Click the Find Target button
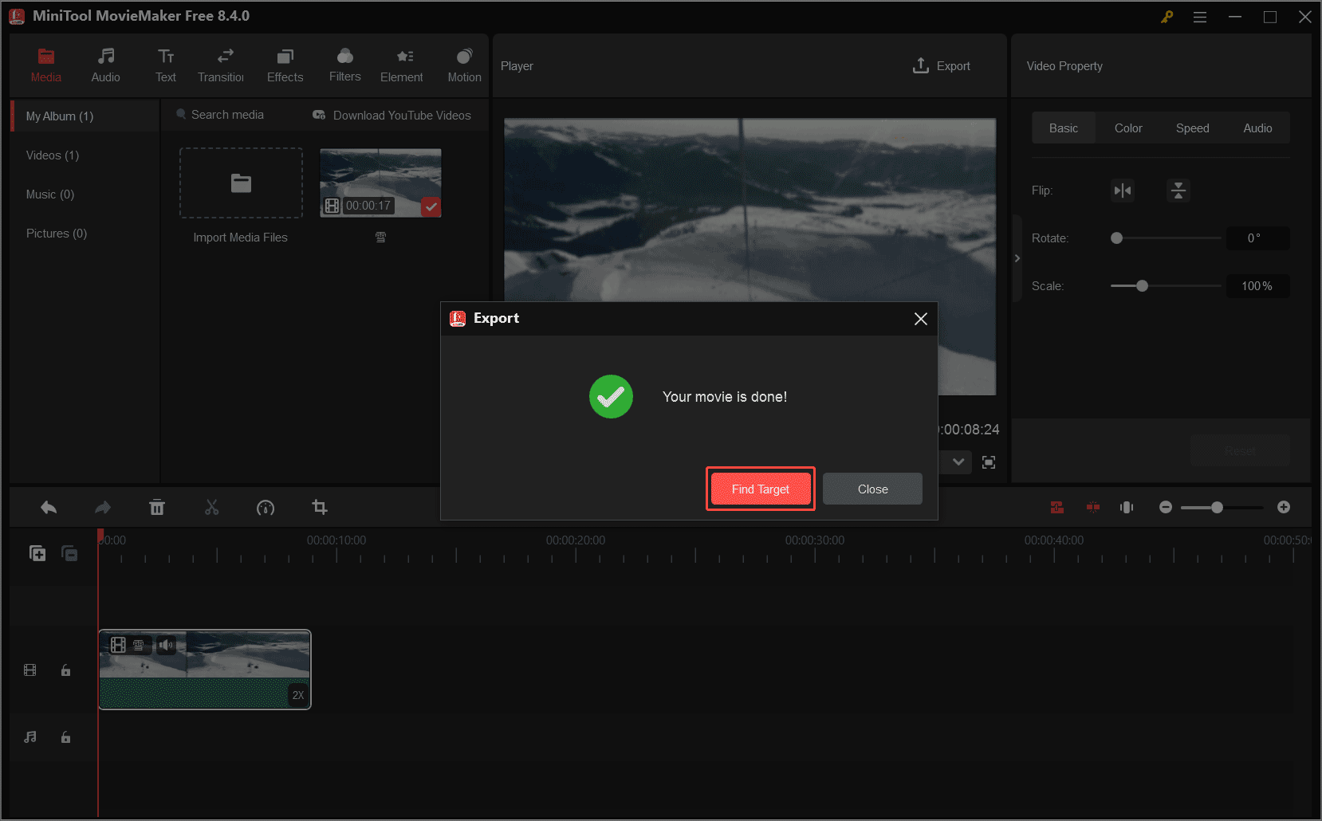Screen dimensions: 1322x821 coord(759,489)
